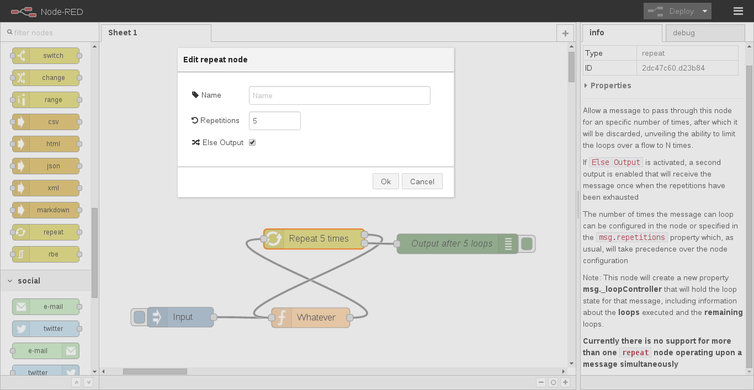Collapse the social palette category
The height and width of the screenshot is (390, 754).
point(45,281)
